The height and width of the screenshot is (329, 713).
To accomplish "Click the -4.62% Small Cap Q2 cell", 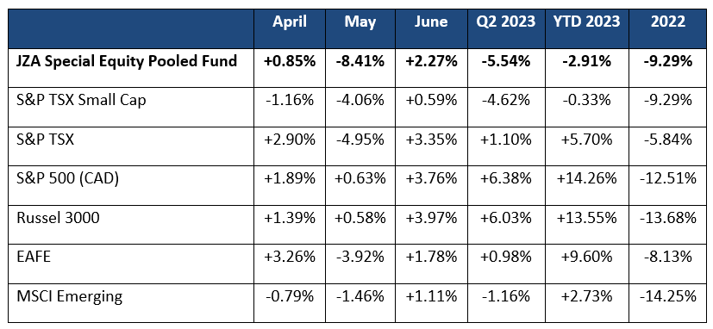I will tap(506, 100).
